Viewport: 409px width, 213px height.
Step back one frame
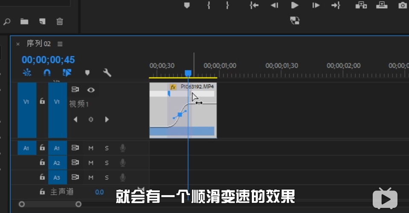274,5
